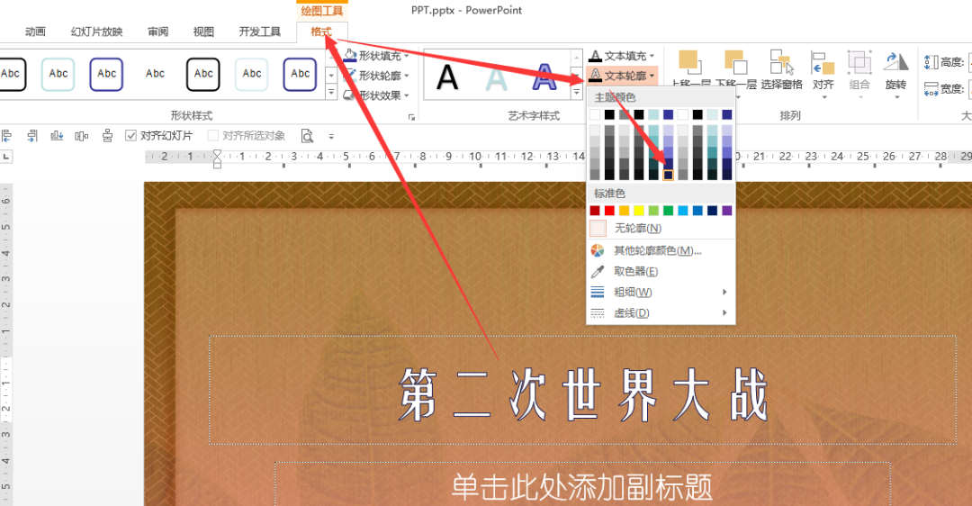
Task: Click the 高度 height icon
Action: 931,62
